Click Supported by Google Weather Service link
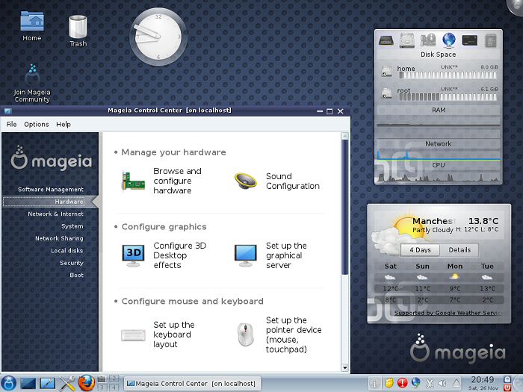The height and width of the screenshot is (392, 523). [448, 313]
